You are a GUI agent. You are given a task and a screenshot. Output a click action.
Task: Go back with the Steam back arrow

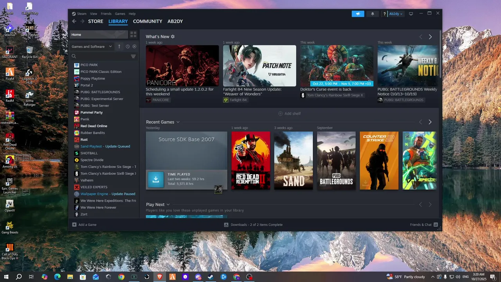(74, 22)
